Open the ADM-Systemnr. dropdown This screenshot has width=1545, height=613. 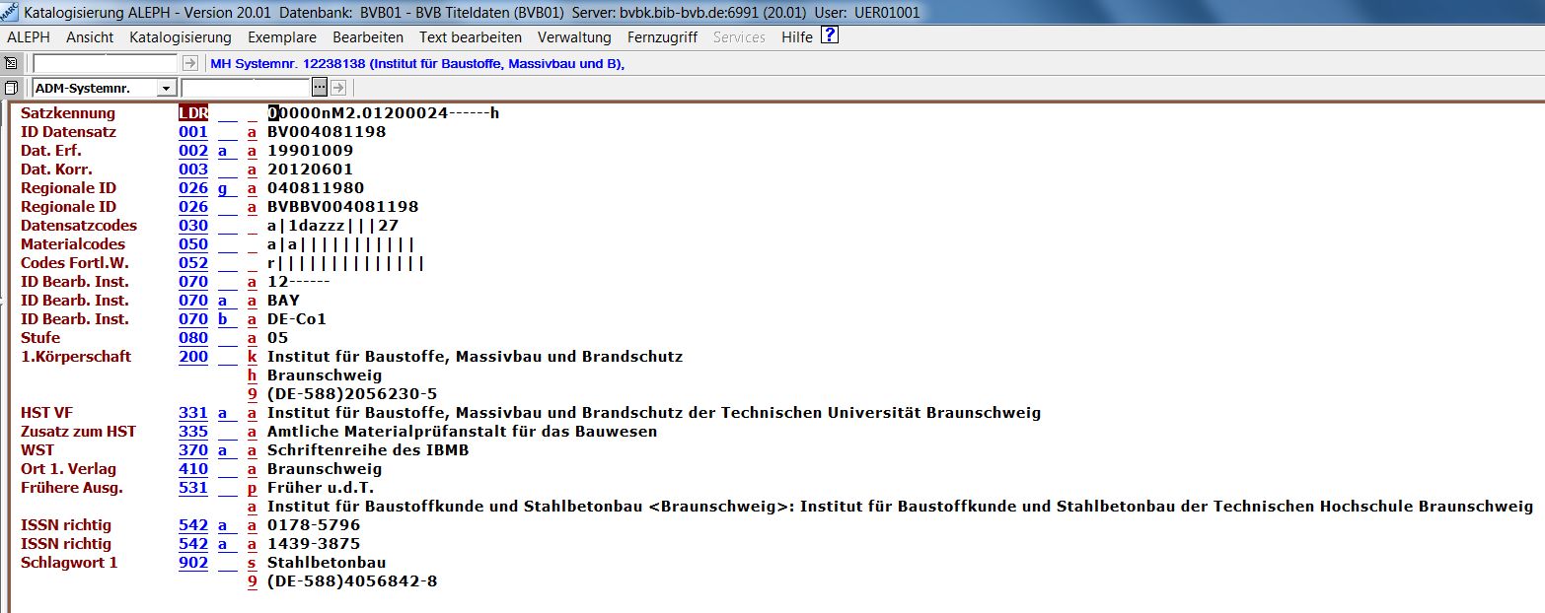[165, 89]
